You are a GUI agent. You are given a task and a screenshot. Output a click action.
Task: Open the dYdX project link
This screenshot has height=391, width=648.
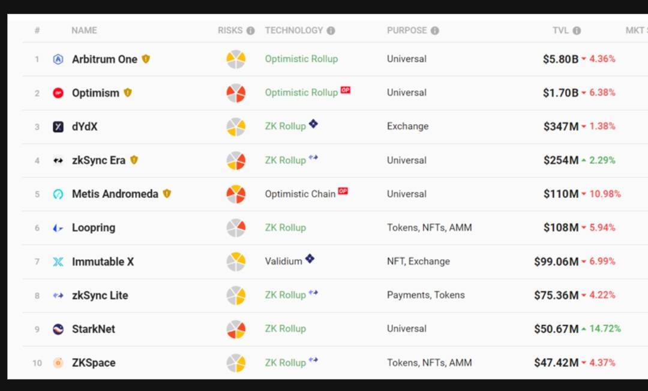[85, 127]
